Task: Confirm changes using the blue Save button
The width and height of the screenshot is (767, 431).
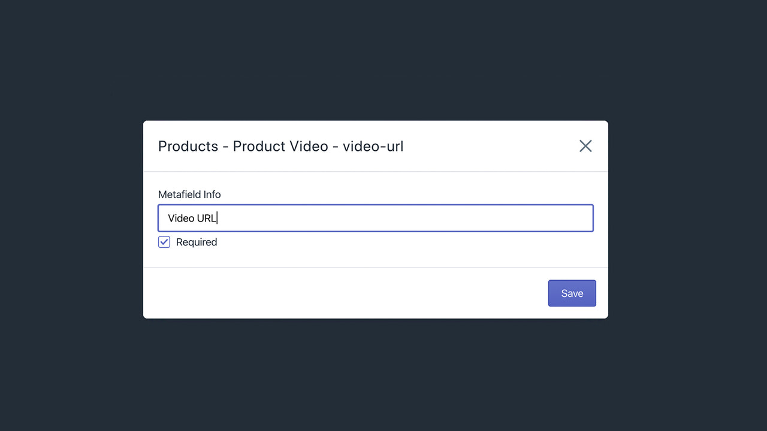Action: (x=572, y=293)
